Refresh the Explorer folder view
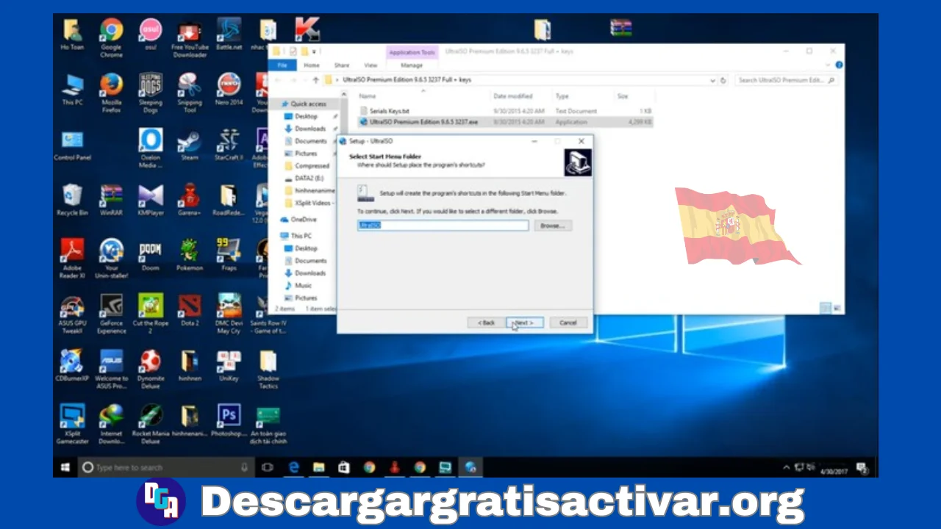 [723, 80]
